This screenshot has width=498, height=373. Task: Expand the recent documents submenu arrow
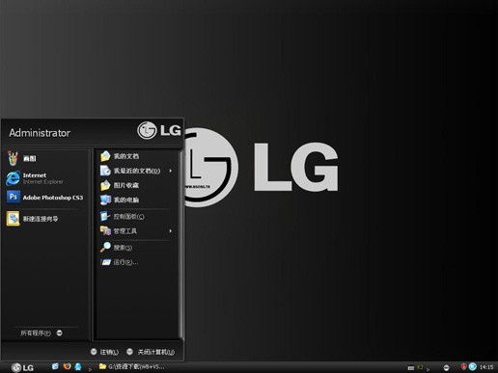171,171
